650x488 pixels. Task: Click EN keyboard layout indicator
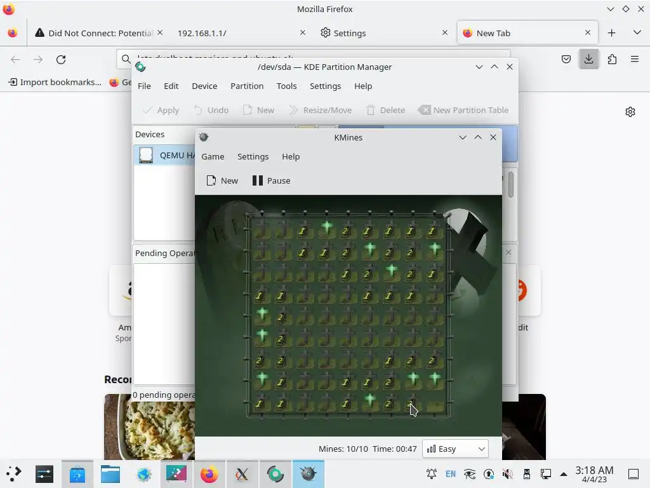[451, 474]
